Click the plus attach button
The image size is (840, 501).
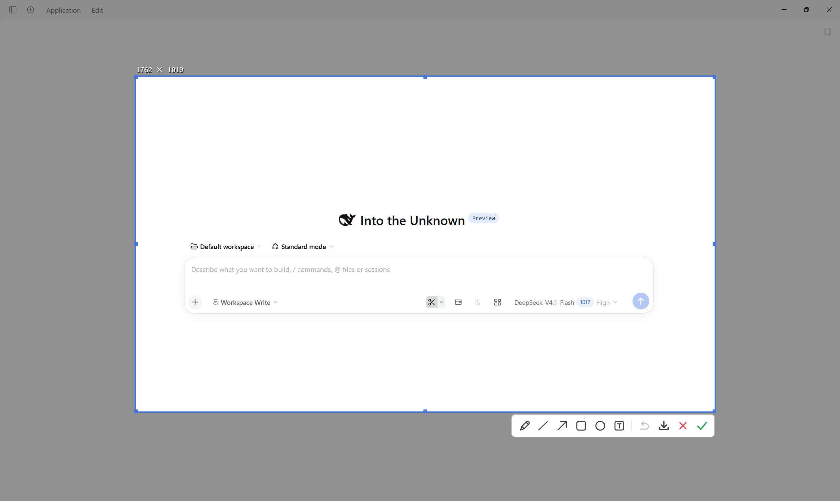tap(195, 302)
